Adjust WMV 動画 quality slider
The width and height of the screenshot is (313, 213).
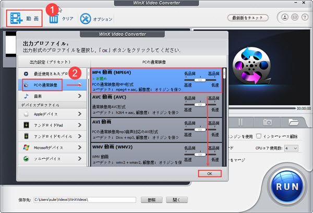click(x=200, y=155)
